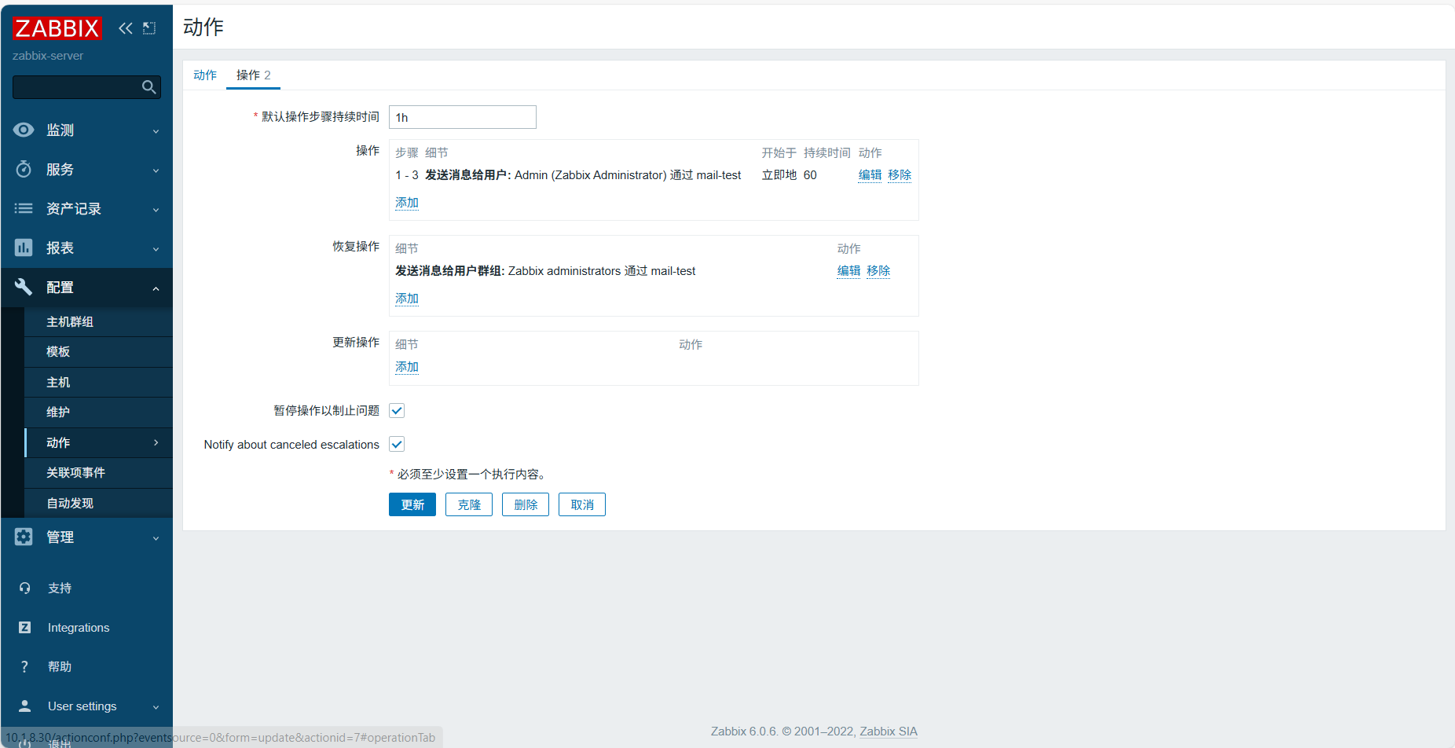Click 添加 under 操作 section

pyautogui.click(x=407, y=203)
